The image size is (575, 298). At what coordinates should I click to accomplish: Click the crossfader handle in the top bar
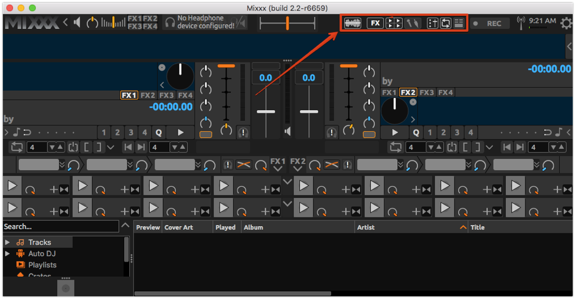[x=287, y=24]
